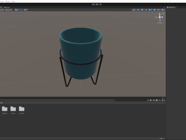Toggle the Persp projection label
Viewport: 186px width, 140px height.
tap(160, 23)
